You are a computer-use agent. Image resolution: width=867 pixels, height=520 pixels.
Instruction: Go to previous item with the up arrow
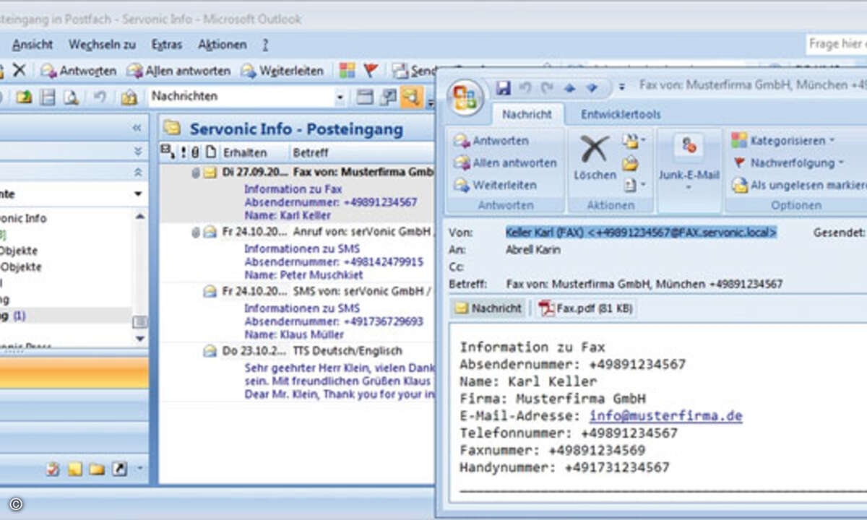click(569, 88)
